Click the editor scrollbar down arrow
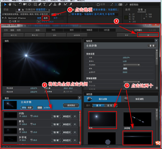The height and width of the screenshot is (149, 162). (157, 88)
